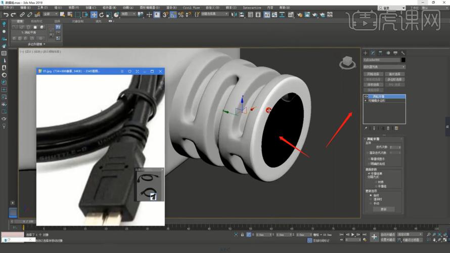450x253 pixels.
Task: Redo the last action
Action: click(13, 15)
